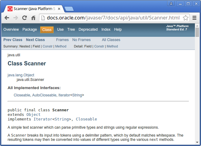Click the vertical scrollbar thumb
201x146 pixels.
(197, 32)
